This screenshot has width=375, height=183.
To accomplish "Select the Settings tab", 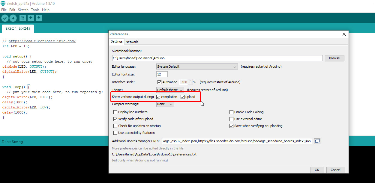I will click(x=117, y=42).
